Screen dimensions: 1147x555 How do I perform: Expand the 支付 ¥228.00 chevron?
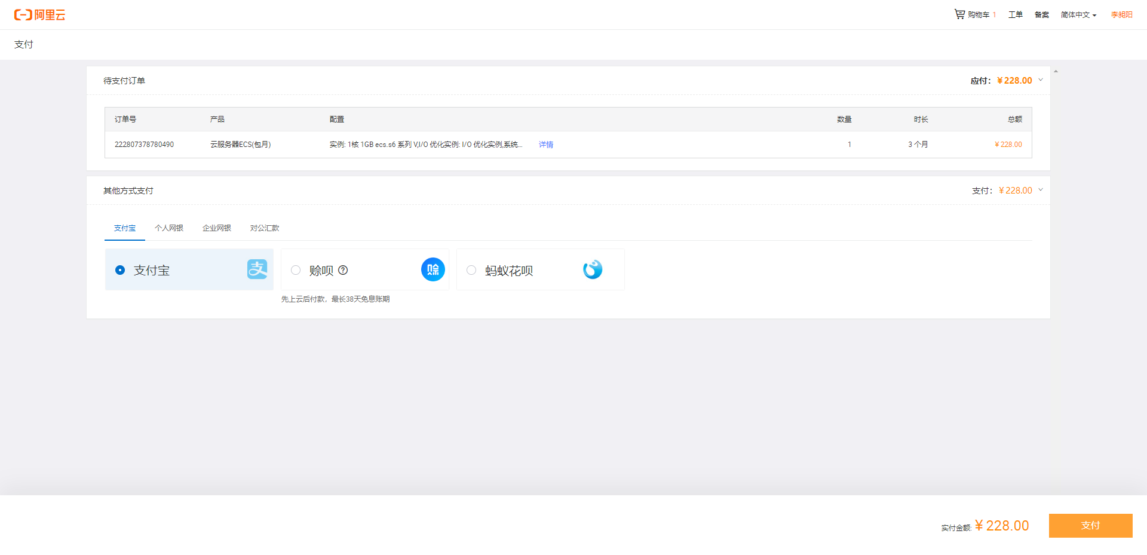pos(1041,190)
